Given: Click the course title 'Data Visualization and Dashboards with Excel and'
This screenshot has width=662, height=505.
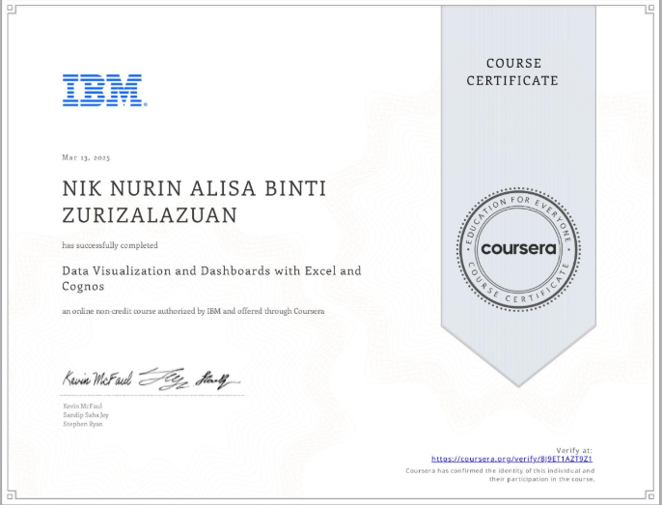Looking at the screenshot, I should [x=211, y=270].
